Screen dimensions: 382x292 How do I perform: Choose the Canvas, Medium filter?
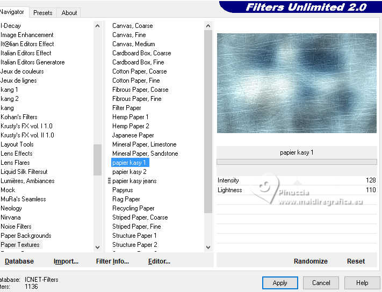point(133,44)
